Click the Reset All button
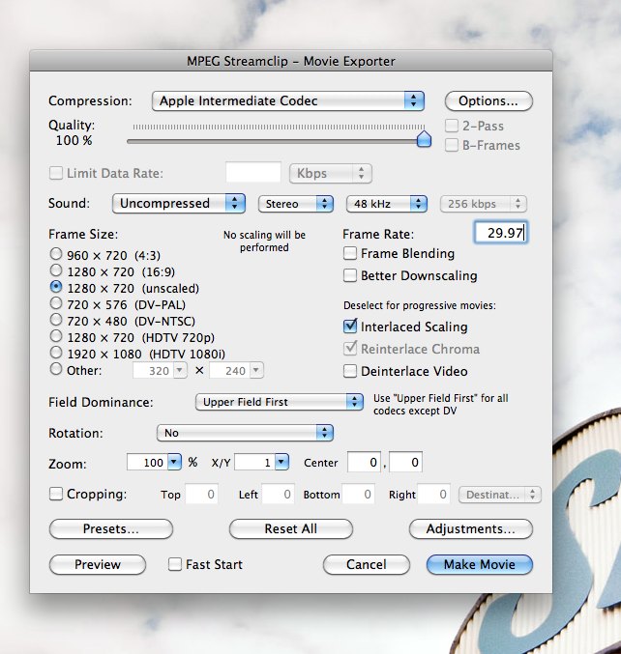 point(291,528)
